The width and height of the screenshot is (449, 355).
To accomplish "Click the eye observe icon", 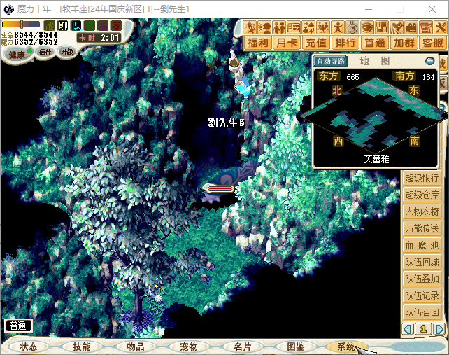I will pos(367,27).
